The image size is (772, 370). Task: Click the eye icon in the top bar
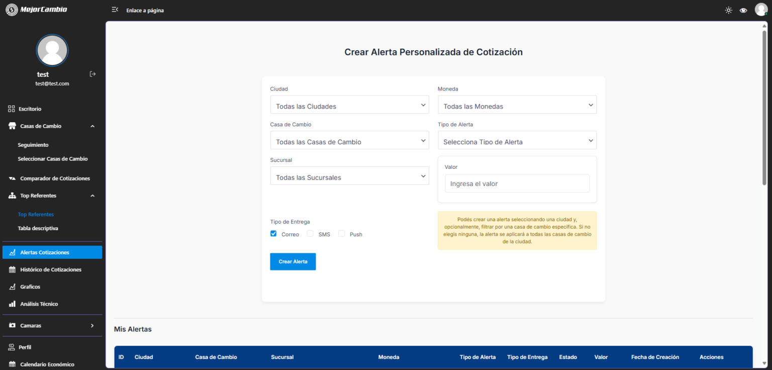click(x=743, y=10)
